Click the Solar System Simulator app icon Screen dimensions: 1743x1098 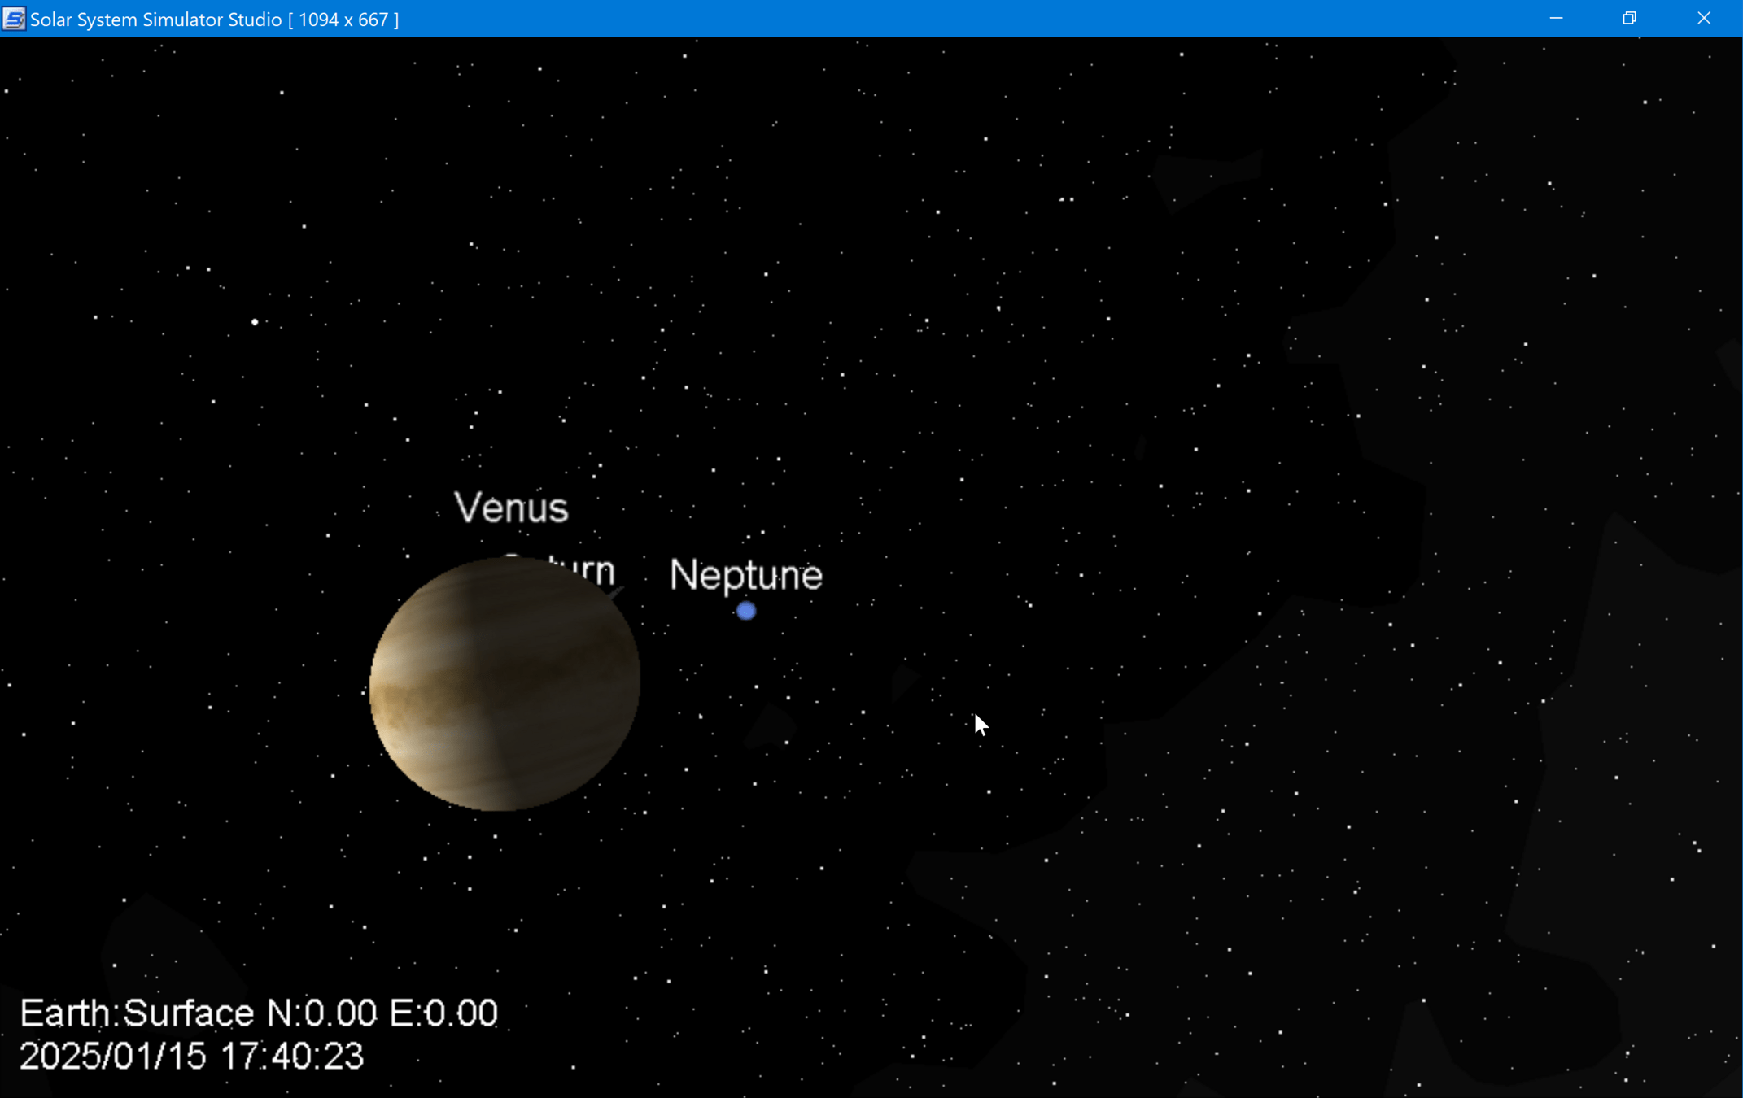pyautogui.click(x=14, y=18)
